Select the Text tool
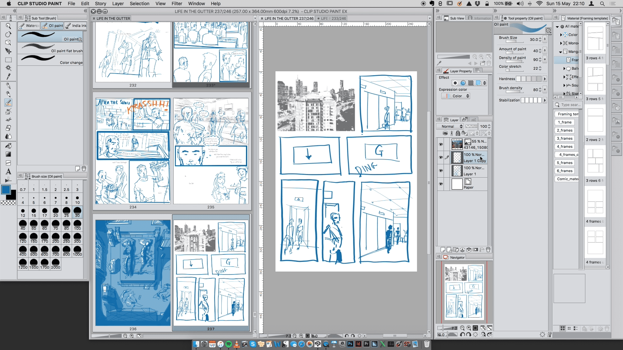The height and width of the screenshot is (350, 623). [x=8, y=171]
